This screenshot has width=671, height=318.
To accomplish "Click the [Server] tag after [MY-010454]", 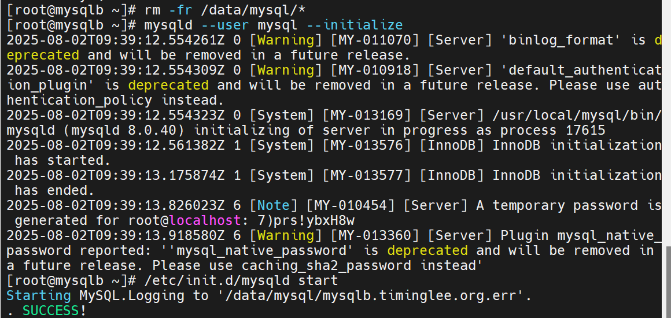I will click(436, 205).
